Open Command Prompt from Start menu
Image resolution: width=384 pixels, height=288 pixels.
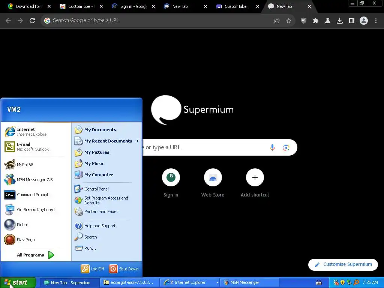[36, 195]
